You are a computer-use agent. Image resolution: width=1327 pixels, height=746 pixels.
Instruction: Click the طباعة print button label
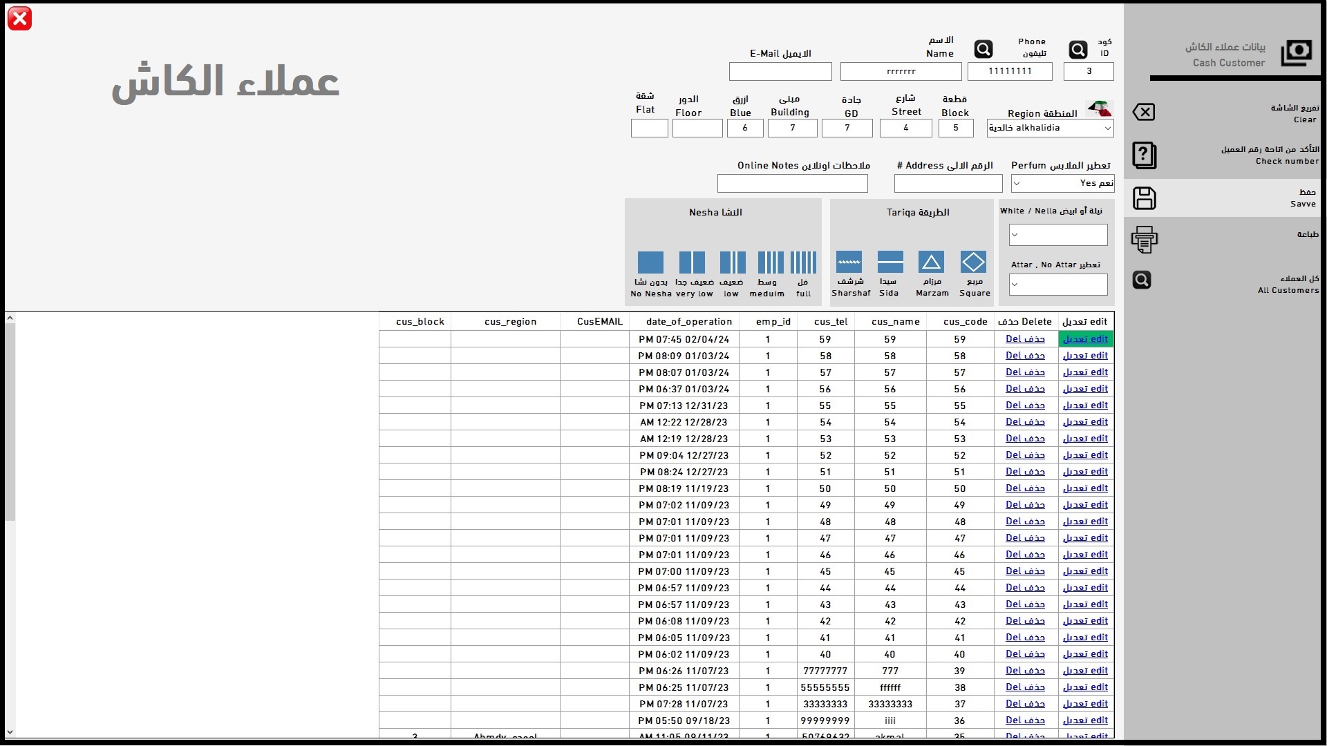(1308, 234)
